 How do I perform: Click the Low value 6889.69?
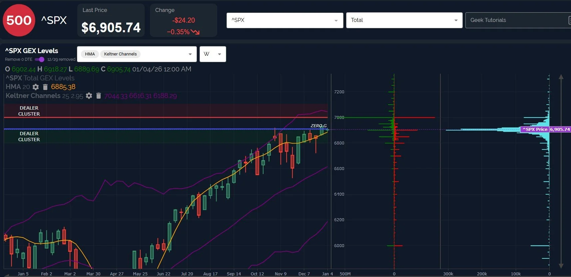point(87,69)
